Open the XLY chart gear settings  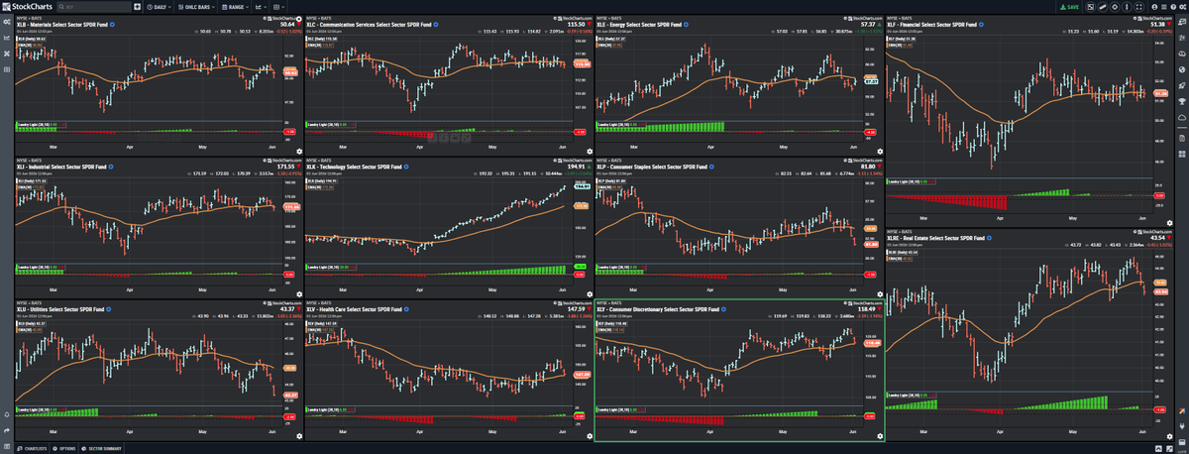880,435
